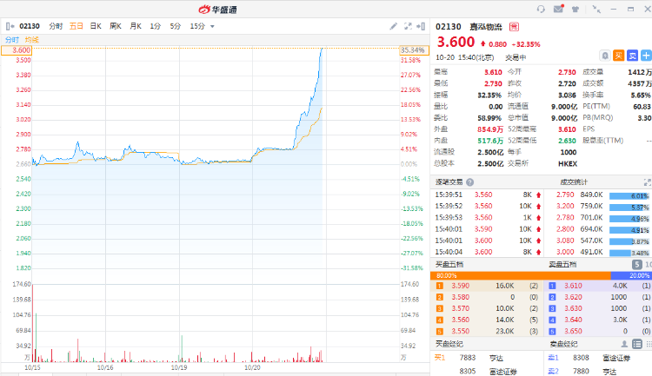Add stock to watchlist plus icon
Screen dimensions: 652x376
[x=646, y=56]
